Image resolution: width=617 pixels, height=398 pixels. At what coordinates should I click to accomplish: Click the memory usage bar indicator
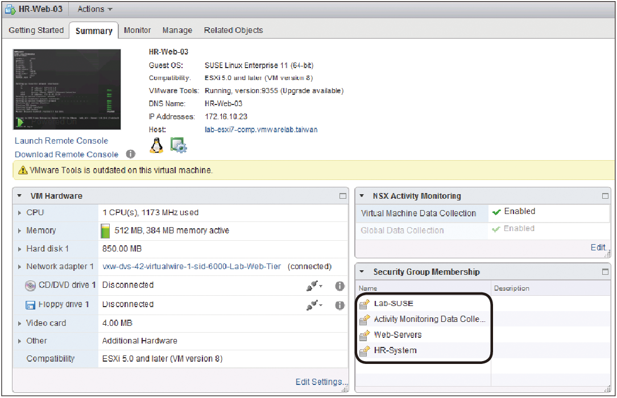pos(105,231)
